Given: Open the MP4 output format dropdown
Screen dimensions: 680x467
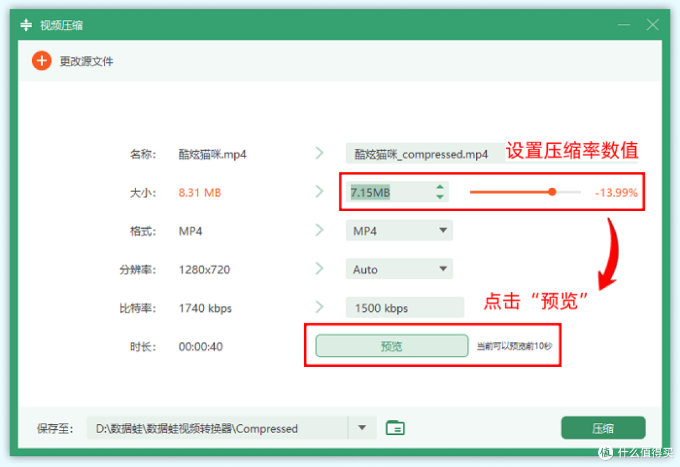Looking at the screenshot, I should (399, 231).
